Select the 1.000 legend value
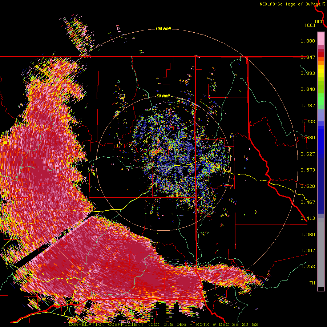 [308, 41]
